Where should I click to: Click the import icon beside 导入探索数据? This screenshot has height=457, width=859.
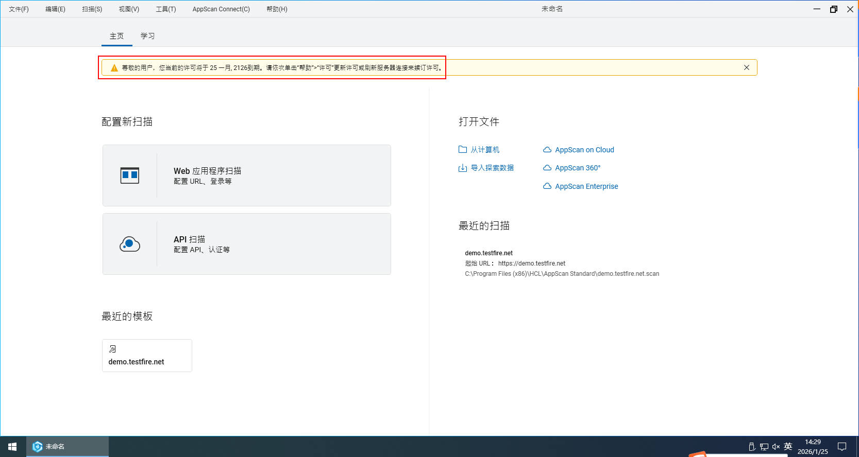click(463, 168)
